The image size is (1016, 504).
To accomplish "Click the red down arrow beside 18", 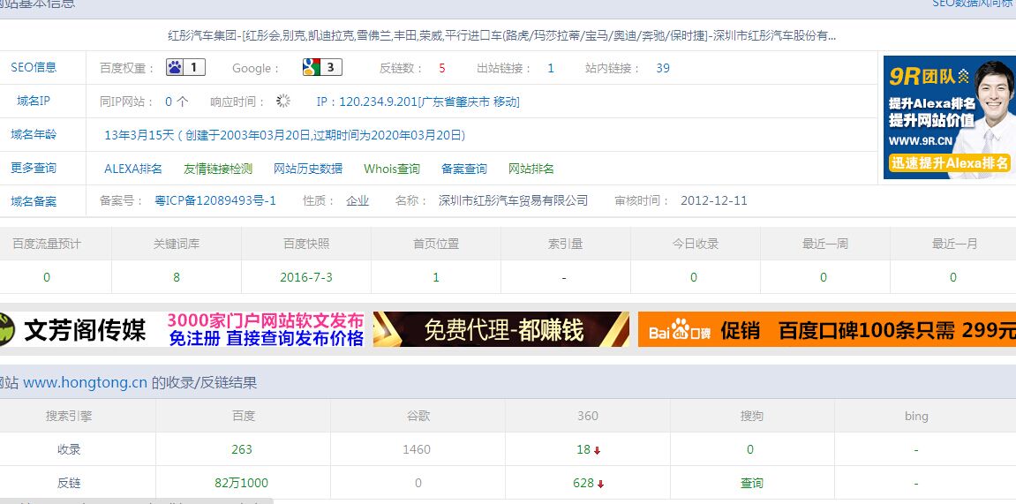I will tap(598, 450).
